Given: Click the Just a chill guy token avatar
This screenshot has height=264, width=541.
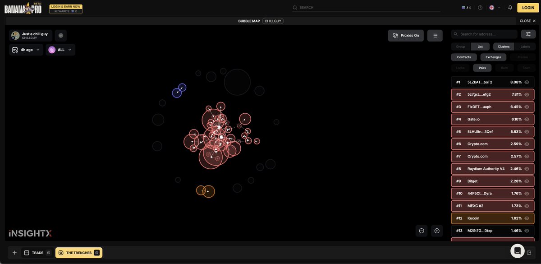Looking at the screenshot, I should click(15, 36).
